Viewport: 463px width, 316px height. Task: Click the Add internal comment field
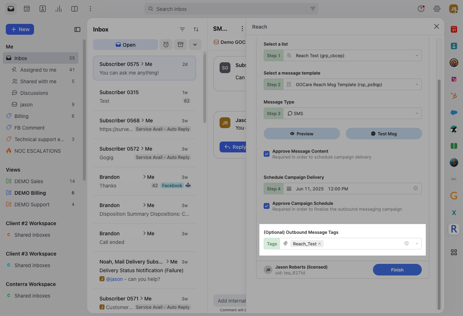pos(230,300)
